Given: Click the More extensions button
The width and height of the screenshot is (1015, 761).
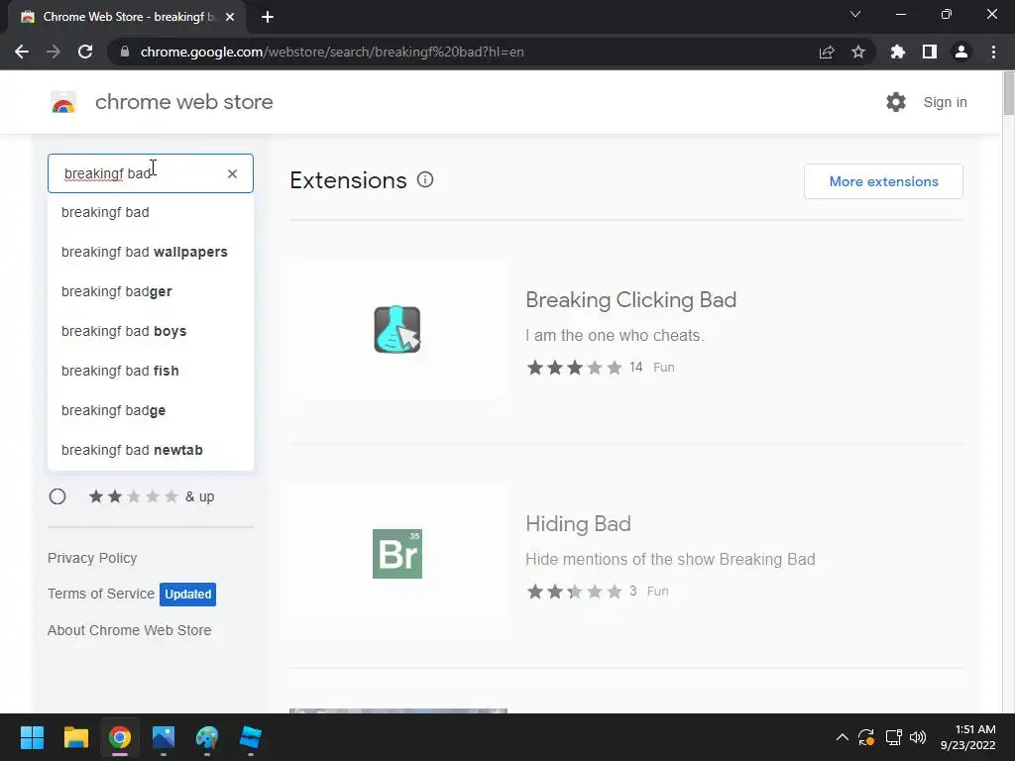Looking at the screenshot, I should pos(883,181).
